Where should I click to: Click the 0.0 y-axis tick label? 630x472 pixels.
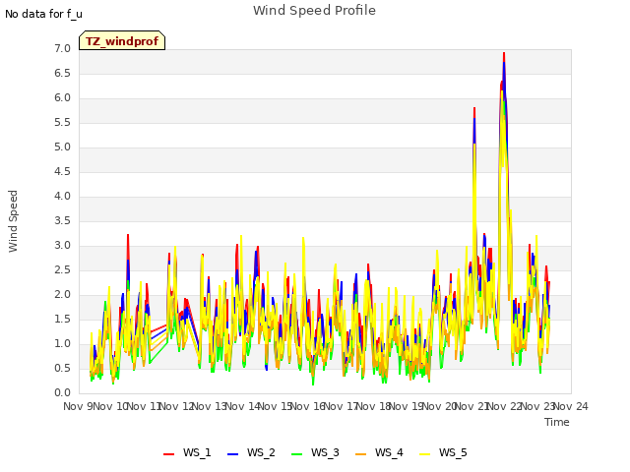click(x=62, y=393)
